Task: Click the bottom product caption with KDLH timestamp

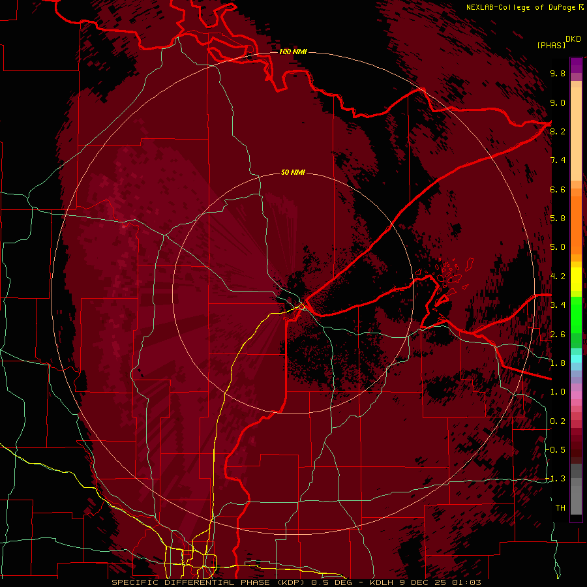Action: point(296,582)
